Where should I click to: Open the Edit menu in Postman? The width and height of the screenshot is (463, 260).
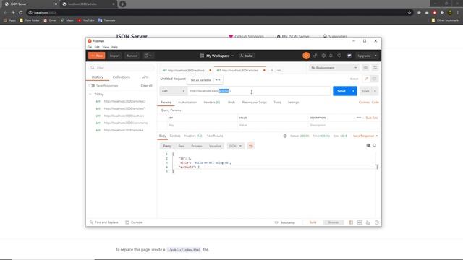tap(97, 47)
